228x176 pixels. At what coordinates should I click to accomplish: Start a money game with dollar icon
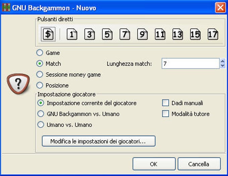click(48, 34)
